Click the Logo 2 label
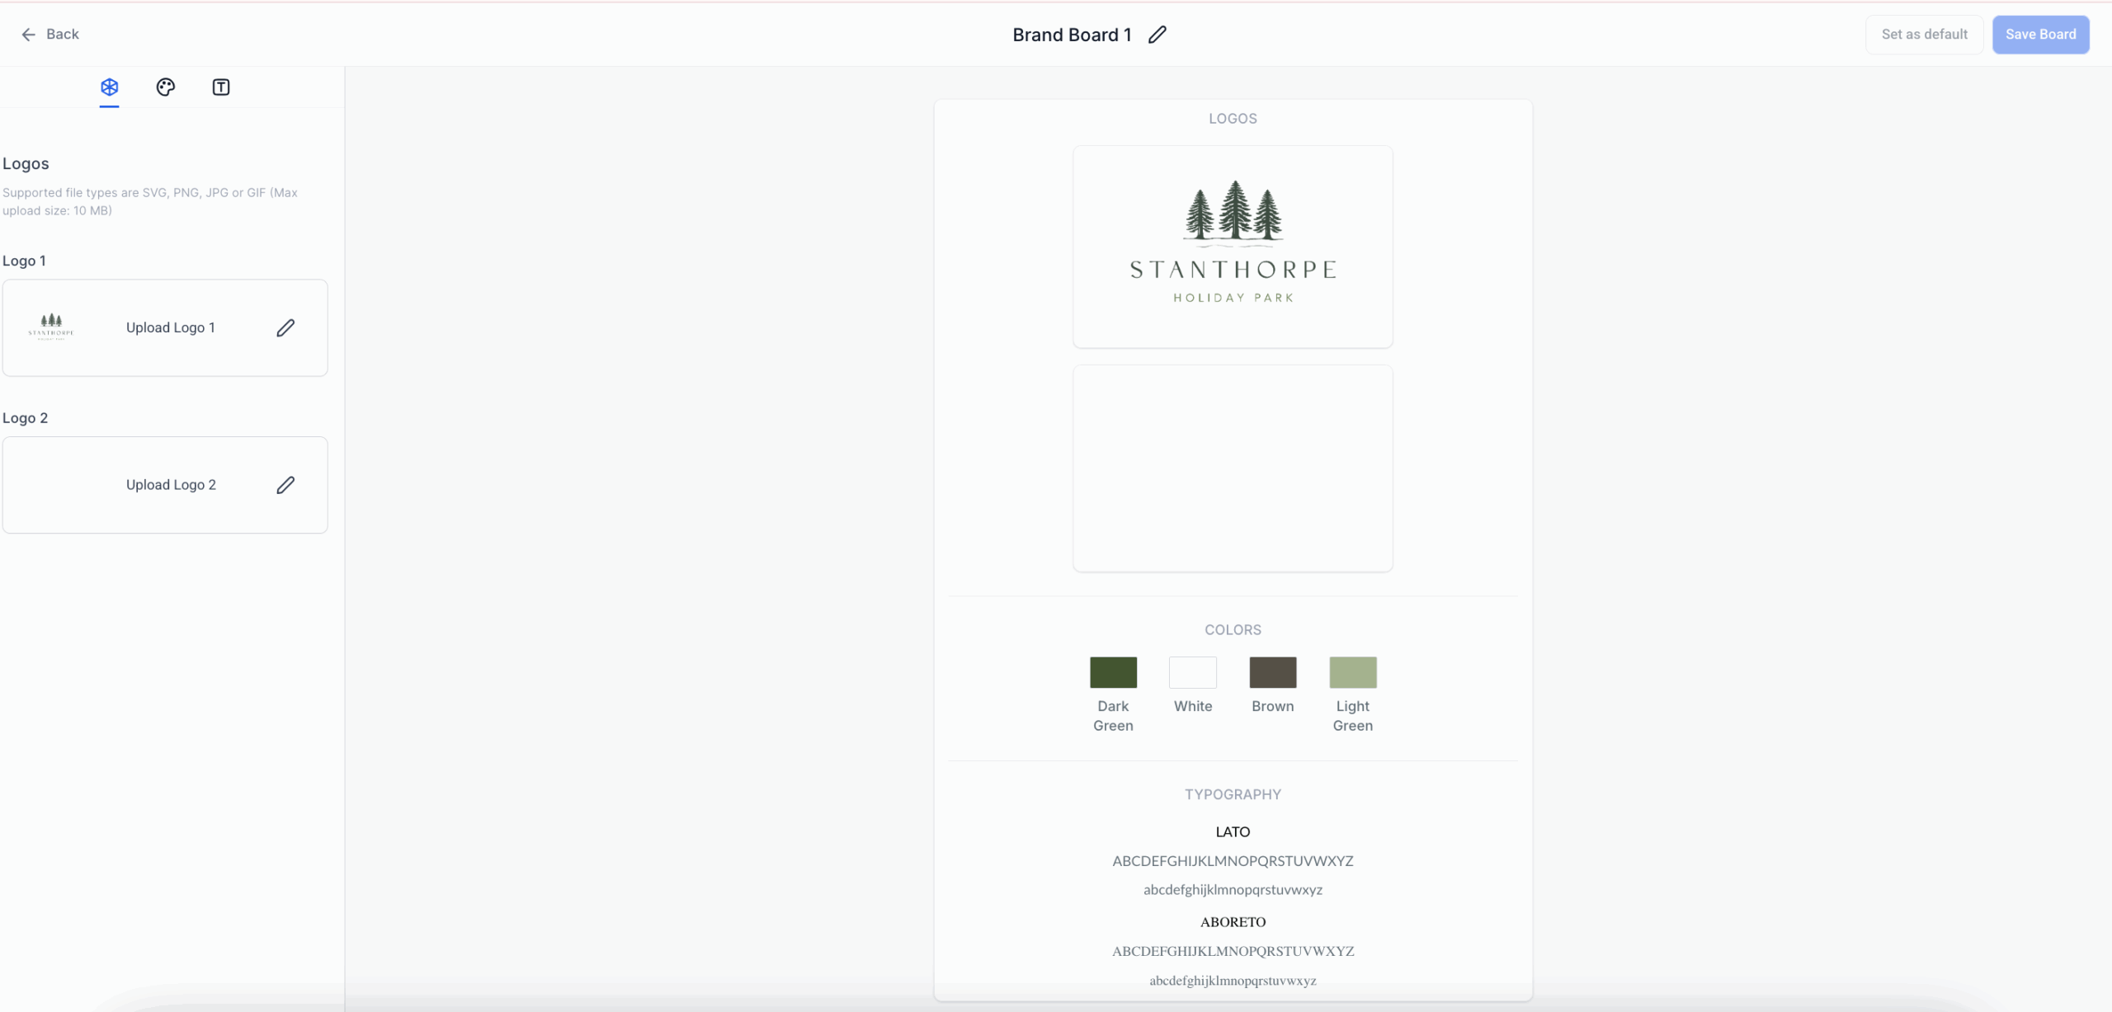The height and width of the screenshot is (1012, 2112). [x=25, y=418]
